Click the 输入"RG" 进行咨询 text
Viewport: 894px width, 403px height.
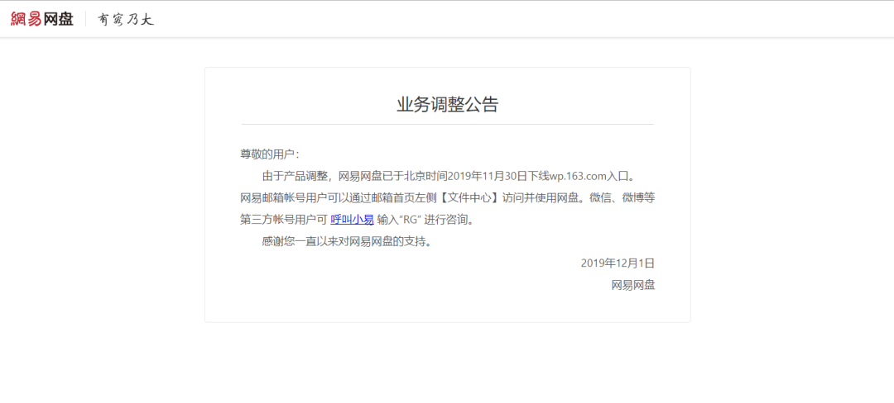point(425,220)
